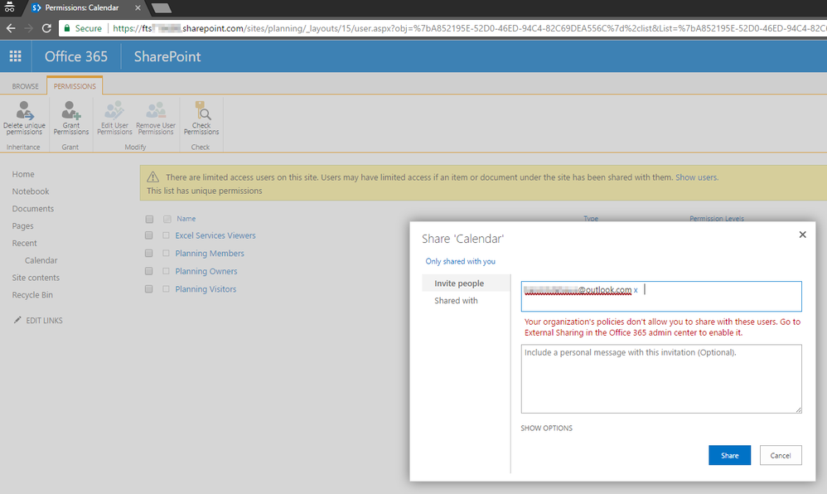Click the browser address bar URL
The width and height of the screenshot is (827, 494).
(469, 28)
